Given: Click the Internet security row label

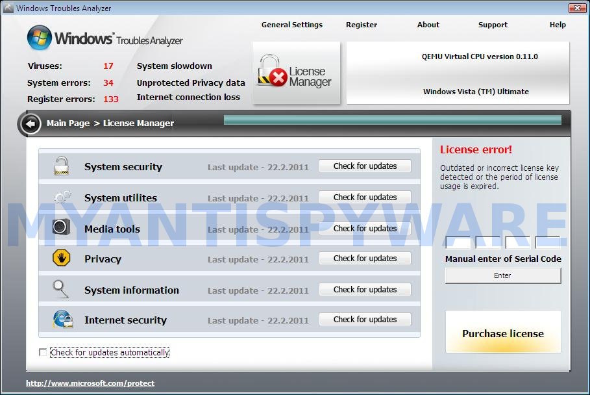Looking at the screenshot, I should pos(126,320).
